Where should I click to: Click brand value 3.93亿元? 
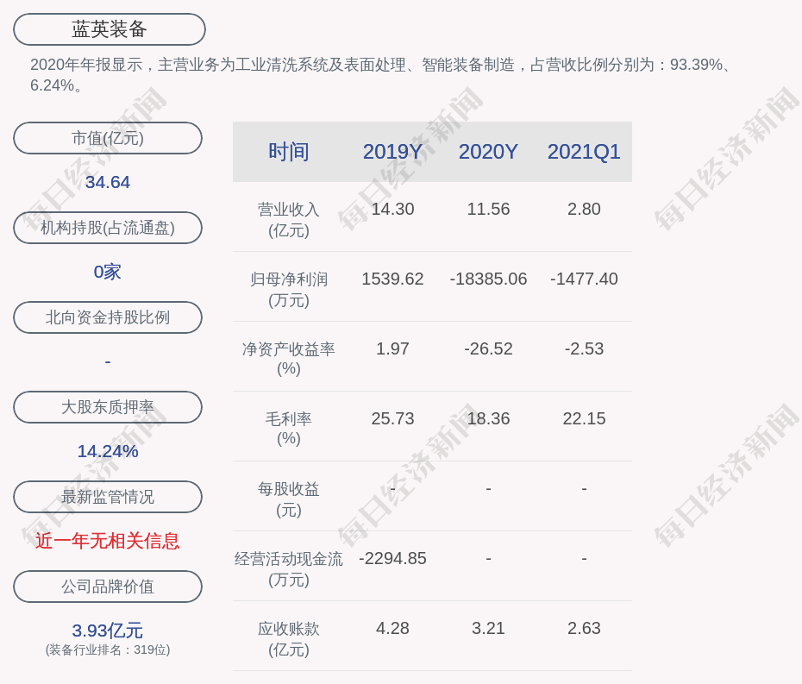[108, 631]
